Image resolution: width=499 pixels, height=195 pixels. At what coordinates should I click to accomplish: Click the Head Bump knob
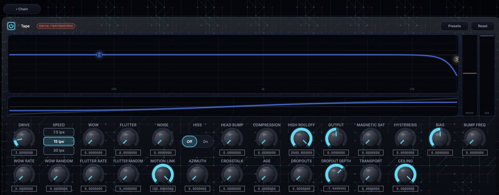pyautogui.click(x=232, y=138)
